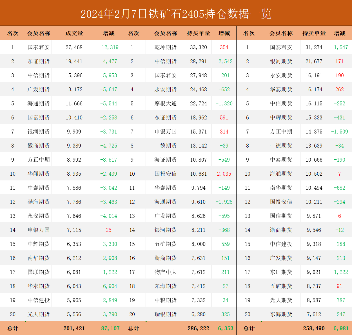The image size is (352, 335).
Task: Select short position value 8,587
Action: pos(314,300)
